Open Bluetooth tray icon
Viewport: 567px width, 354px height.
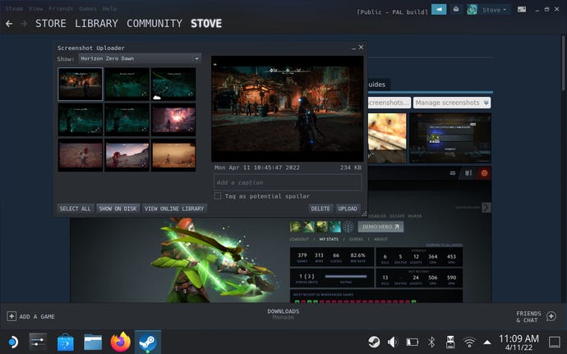click(x=431, y=342)
